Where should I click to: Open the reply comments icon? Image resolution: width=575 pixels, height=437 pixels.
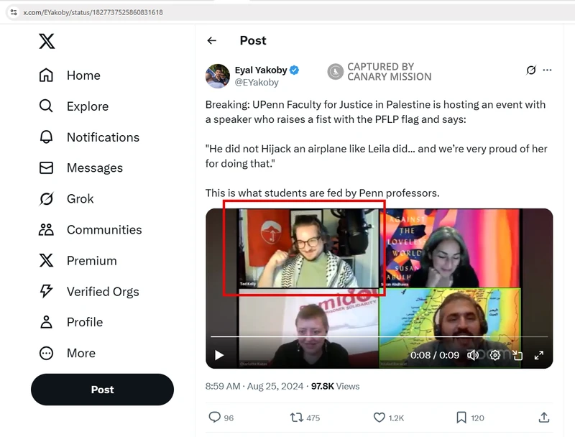[x=214, y=417]
